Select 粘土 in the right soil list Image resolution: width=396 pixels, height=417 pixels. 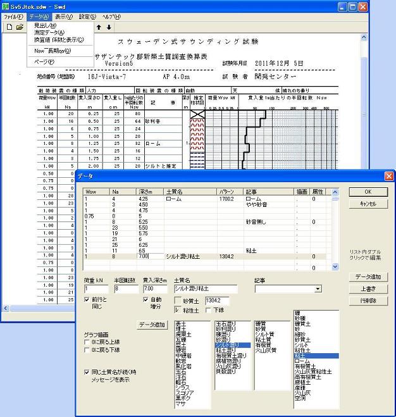[x=316, y=356]
